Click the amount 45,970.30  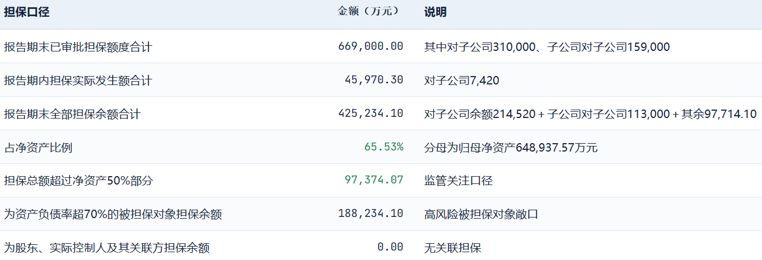tap(374, 80)
